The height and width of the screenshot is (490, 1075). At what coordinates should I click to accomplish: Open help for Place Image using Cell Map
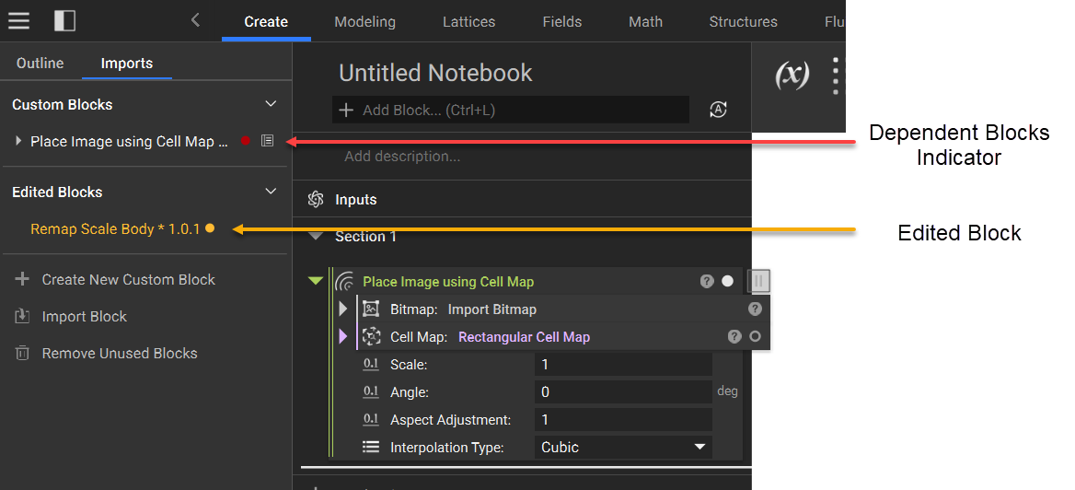pos(707,281)
